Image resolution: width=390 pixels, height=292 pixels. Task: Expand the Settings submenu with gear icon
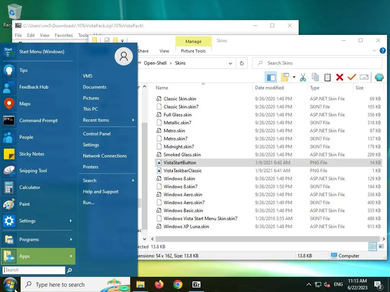(x=38, y=221)
